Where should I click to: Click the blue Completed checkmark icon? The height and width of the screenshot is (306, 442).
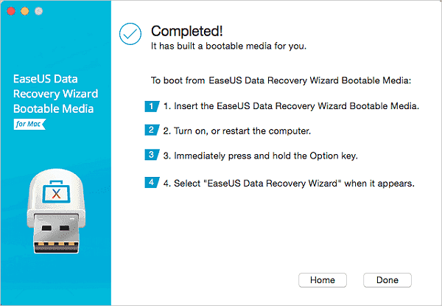pyautogui.click(x=130, y=35)
